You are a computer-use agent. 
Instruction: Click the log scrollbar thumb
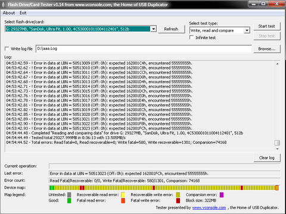click(277, 143)
